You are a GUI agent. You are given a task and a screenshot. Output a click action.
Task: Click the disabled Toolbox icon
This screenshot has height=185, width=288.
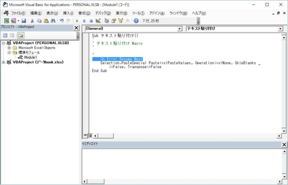click(128, 21)
